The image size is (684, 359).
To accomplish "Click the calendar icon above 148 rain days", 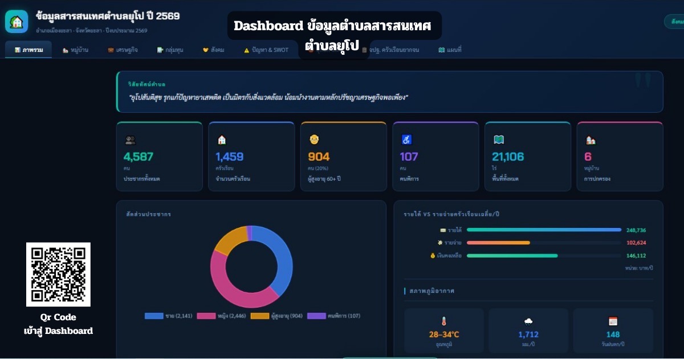I will [x=613, y=321].
